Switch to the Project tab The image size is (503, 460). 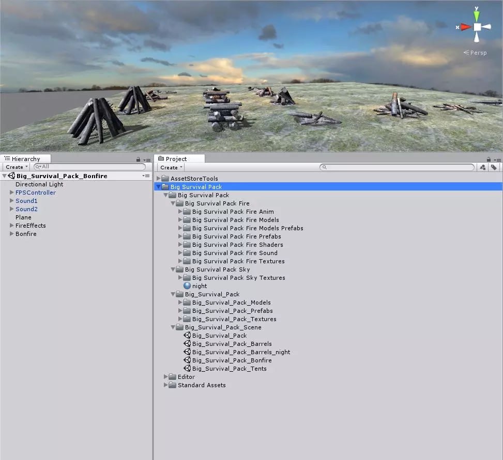tap(176, 159)
